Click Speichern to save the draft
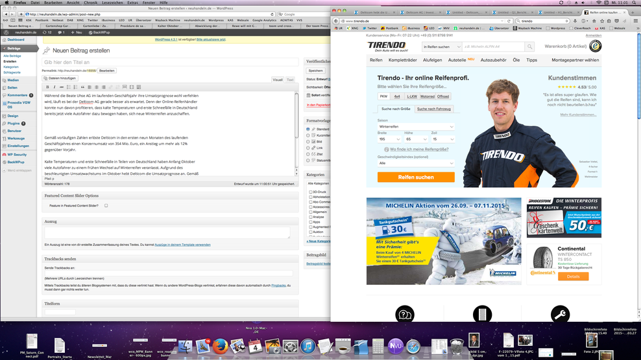641x360 pixels. (x=315, y=71)
